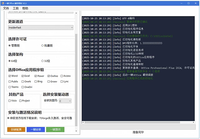Check the Teams application box

(x=10, y=87)
